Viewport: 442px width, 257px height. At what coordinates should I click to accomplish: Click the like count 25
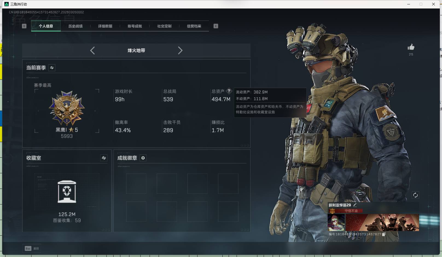[411, 54]
